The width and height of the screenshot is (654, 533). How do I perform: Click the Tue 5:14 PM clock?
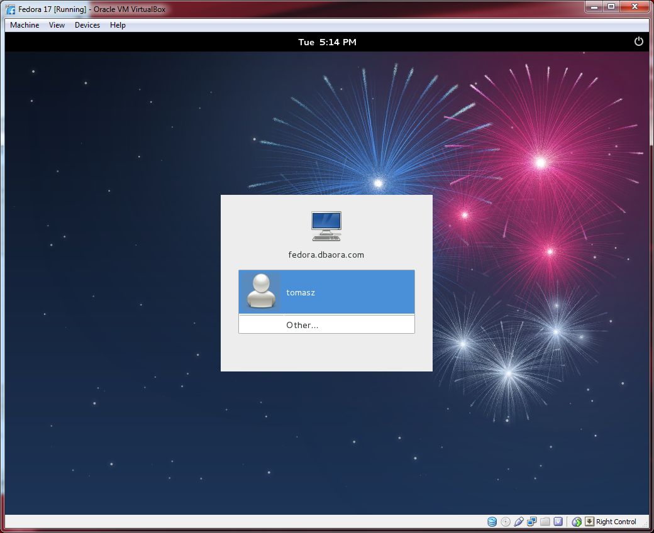tap(328, 42)
